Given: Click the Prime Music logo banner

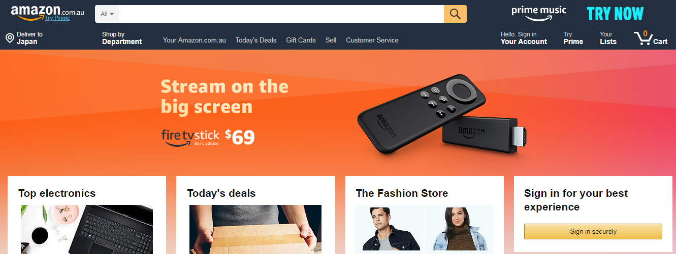Looking at the screenshot, I should tap(539, 13).
